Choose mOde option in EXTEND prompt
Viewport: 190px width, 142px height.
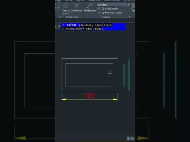click(79, 29)
